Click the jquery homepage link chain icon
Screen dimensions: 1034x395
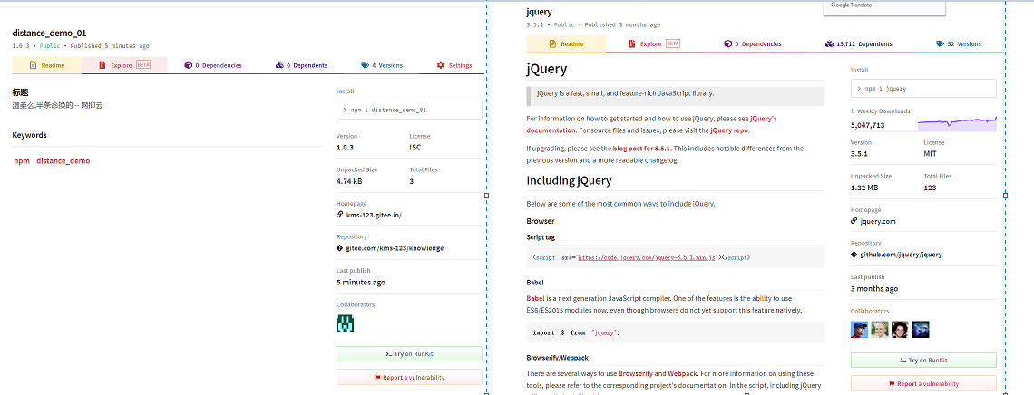tap(854, 221)
